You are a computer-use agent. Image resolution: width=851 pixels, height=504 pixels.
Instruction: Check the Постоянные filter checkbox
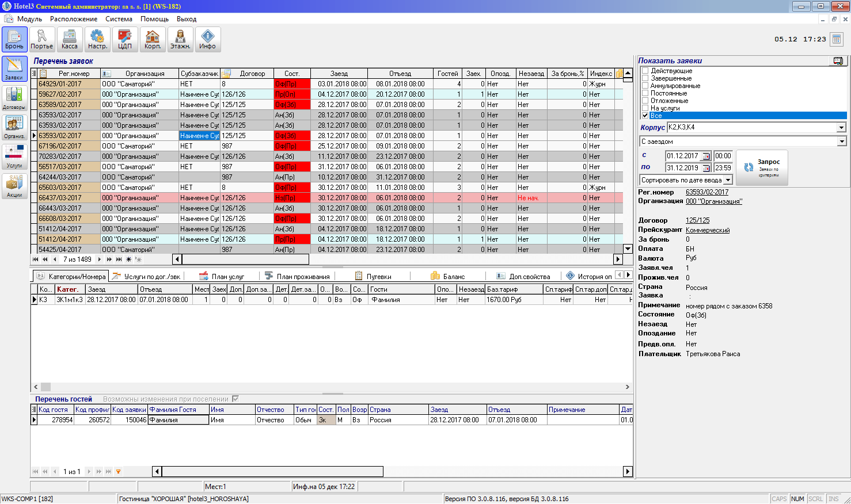click(x=645, y=93)
